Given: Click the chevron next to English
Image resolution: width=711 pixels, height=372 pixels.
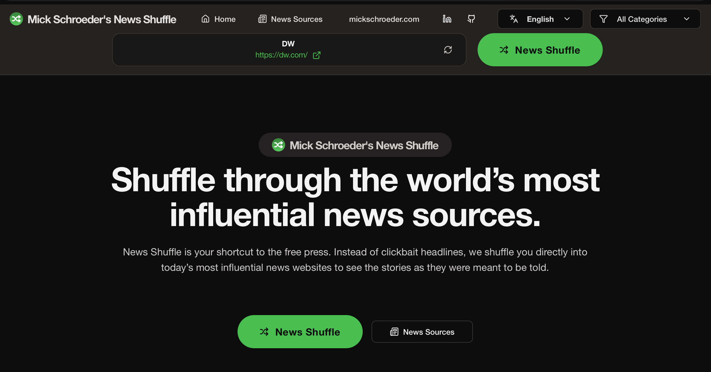Looking at the screenshot, I should tap(567, 19).
